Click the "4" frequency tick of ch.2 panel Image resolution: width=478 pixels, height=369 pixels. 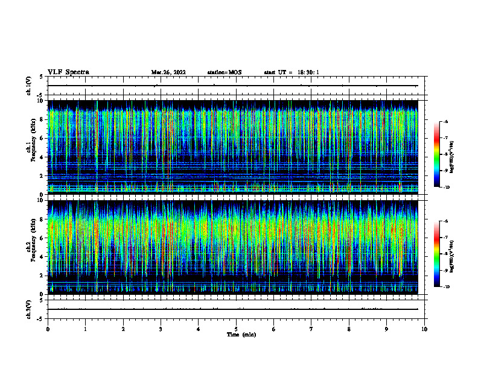tap(43, 257)
